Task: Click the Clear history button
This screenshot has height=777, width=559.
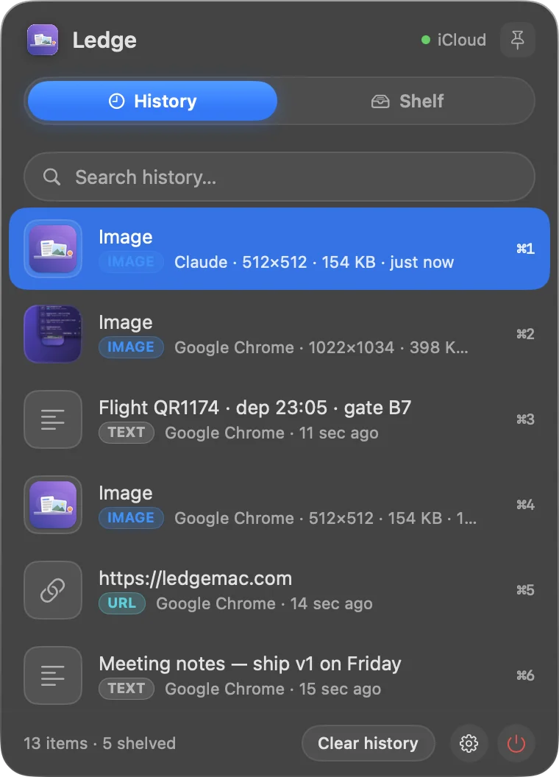Action: pos(368,743)
